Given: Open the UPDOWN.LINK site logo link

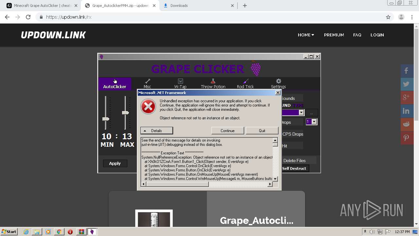Looking at the screenshot, I should click(53, 35).
